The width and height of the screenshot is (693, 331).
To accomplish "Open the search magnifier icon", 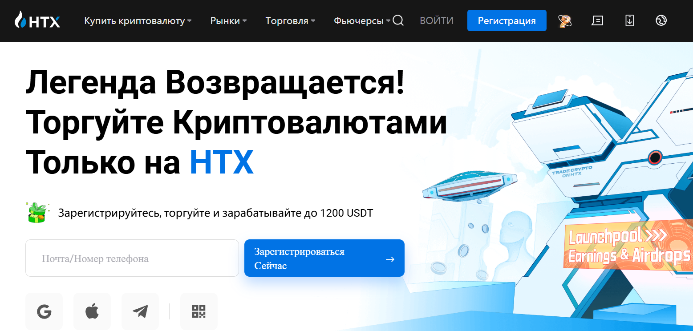I will click(398, 20).
